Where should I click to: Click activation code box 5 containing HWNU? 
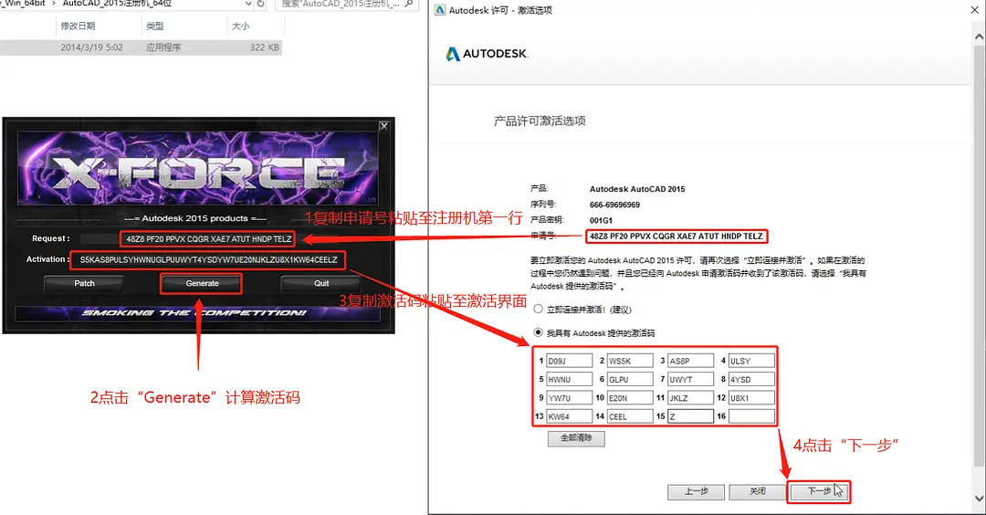569,379
